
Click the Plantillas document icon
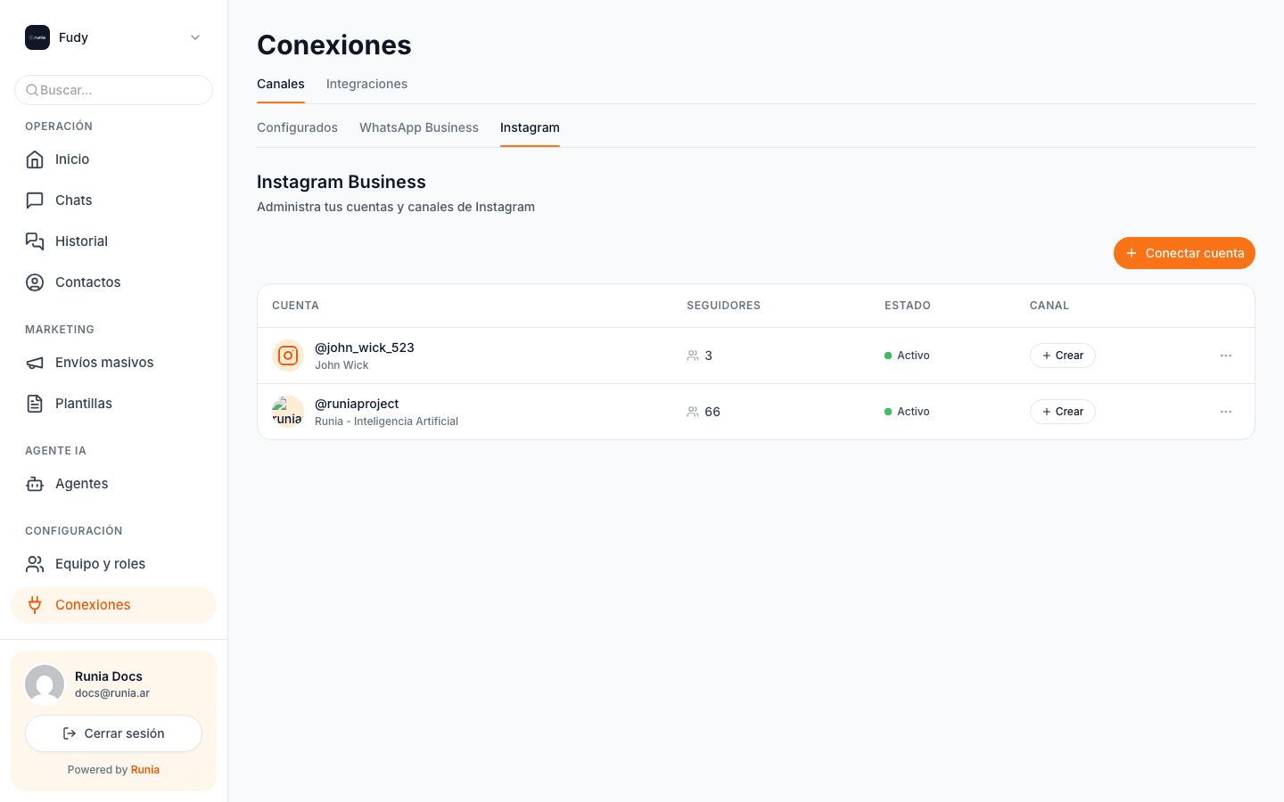(x=35, y=404)
